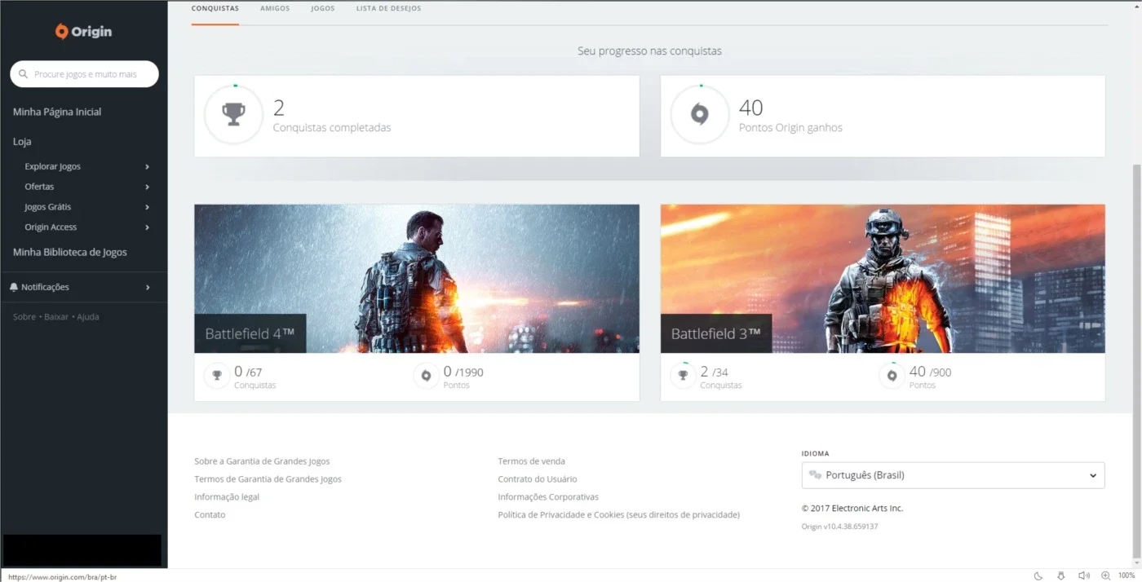Image resolution: width=1142 pixels, height=582 pixels.
Task: Open the Lista de Desejos tab
Action: click(389, 8)
